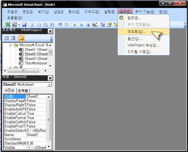This screenshot has width=188, height=152.
Task: Click the EnableSelection xlNoRestrictions value
Action: [x=36, y=131]
